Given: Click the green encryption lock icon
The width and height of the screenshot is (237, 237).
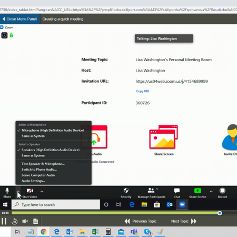Looking at the screenshot, I should (11, 35).
